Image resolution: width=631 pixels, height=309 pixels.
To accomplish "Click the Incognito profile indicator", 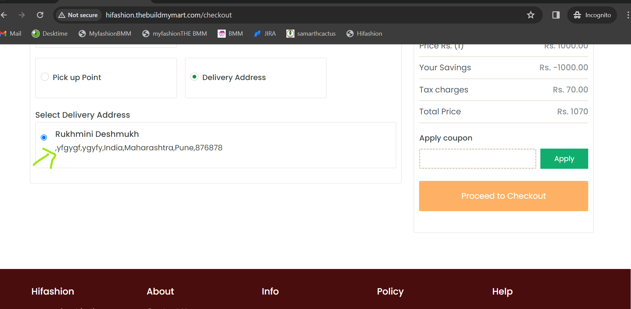I will click(x=592, y=15).
